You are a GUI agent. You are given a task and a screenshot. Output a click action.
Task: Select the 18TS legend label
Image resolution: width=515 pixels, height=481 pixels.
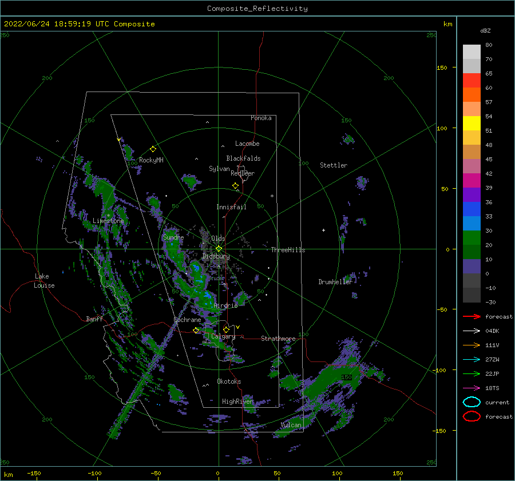[x=492, y=388]
